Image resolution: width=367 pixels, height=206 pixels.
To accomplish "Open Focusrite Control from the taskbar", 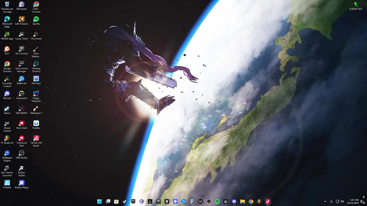I will [x=150, y=201].
